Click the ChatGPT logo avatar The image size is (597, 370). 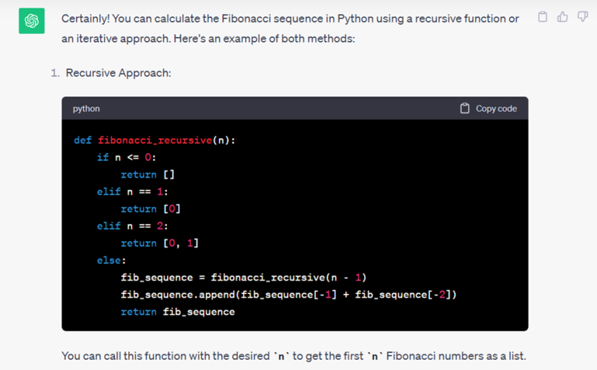(x=31, y=23)
